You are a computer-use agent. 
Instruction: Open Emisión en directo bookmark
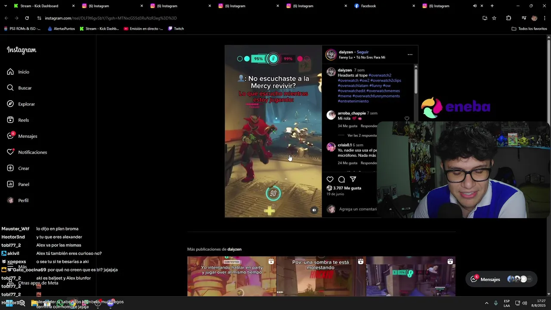[x=143, y=29]
